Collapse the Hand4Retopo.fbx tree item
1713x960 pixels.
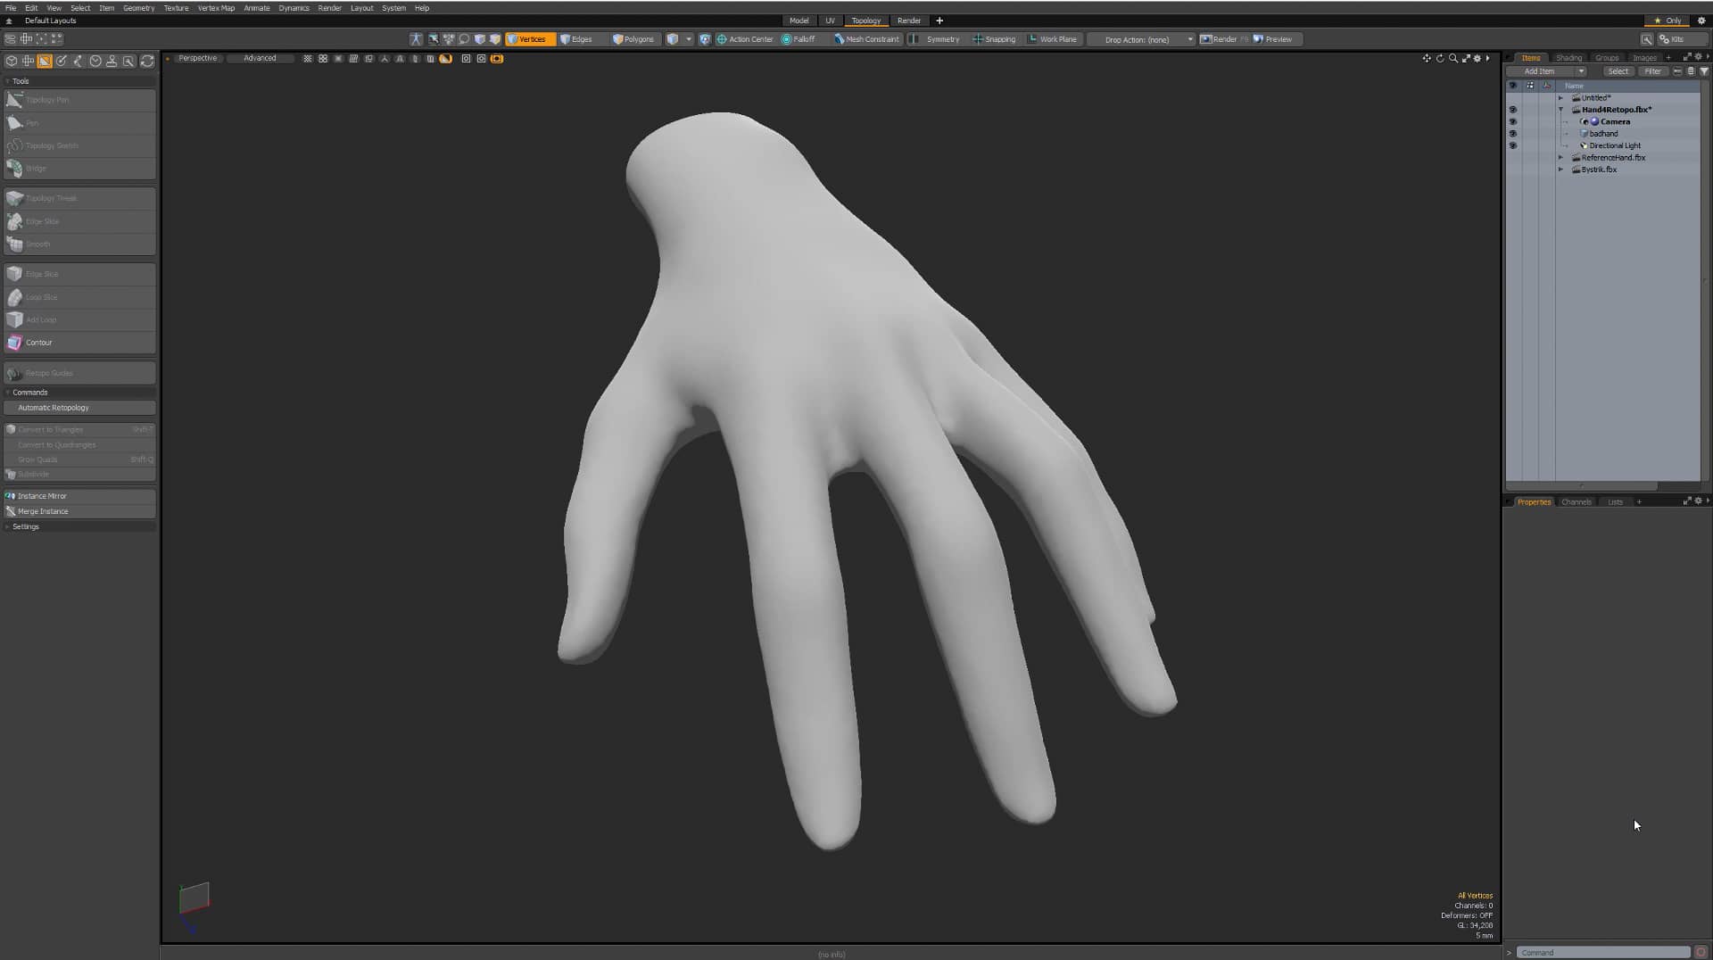[x=1561, y=109]
